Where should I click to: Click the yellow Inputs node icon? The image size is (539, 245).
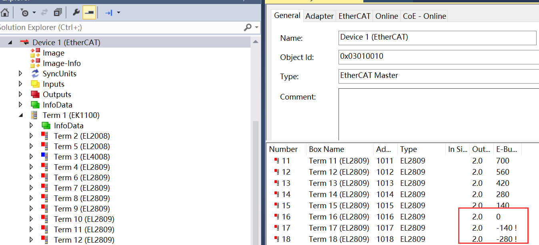[35, 84]
